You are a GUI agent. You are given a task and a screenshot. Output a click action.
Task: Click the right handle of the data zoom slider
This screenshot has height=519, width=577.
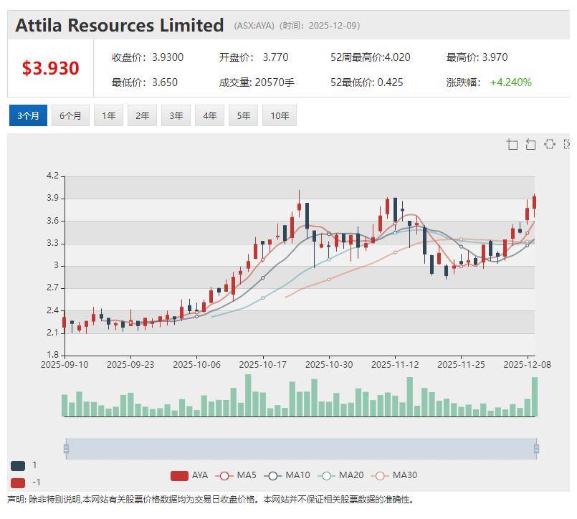pyautogui.click(x=536, y=449)
